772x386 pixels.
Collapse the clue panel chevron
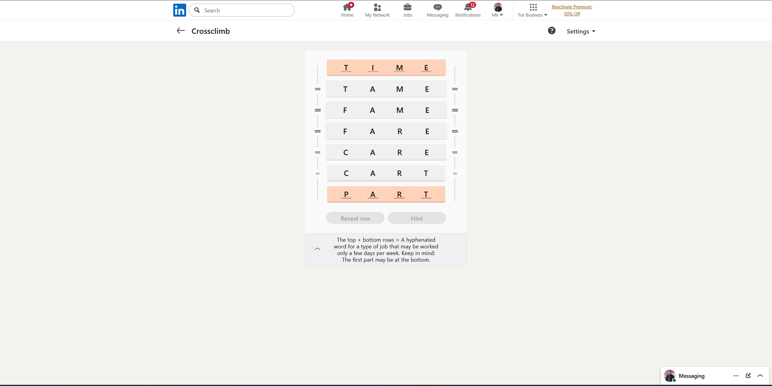pyautogui.click(x=317, y=249)
